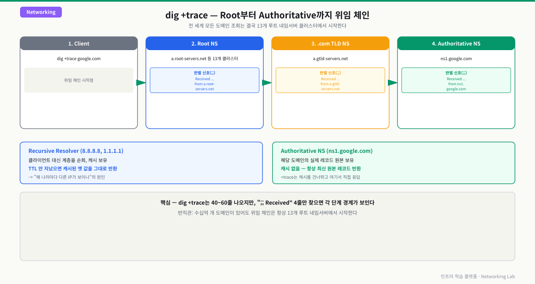Image resolution: width=535 pixels, height=284 pixels.
Task: Click the green 판별 신호 box in Authoritative NS
Action: pos(456,80)
